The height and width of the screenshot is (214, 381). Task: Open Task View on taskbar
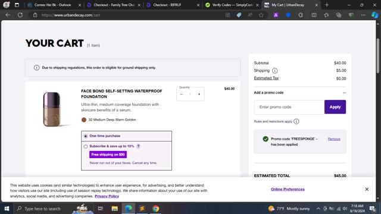pyautogui.click(x=101, y=209)
